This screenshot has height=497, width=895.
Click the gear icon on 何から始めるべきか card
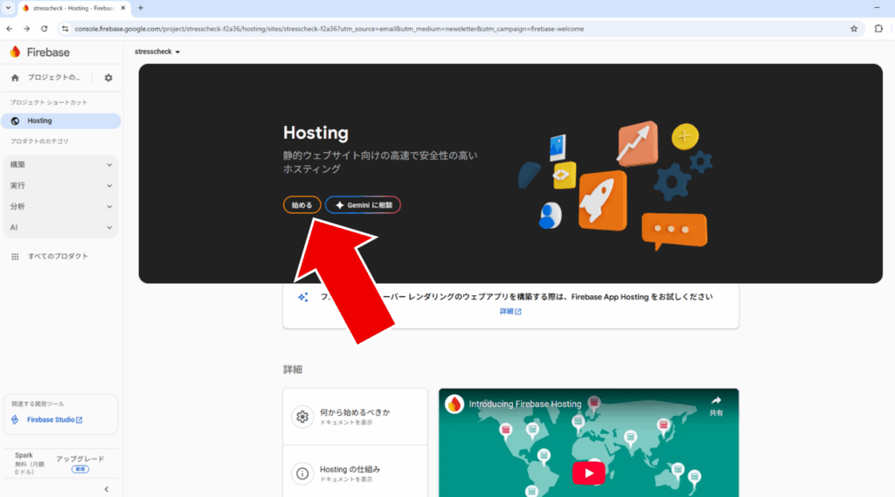pos(302,418)
